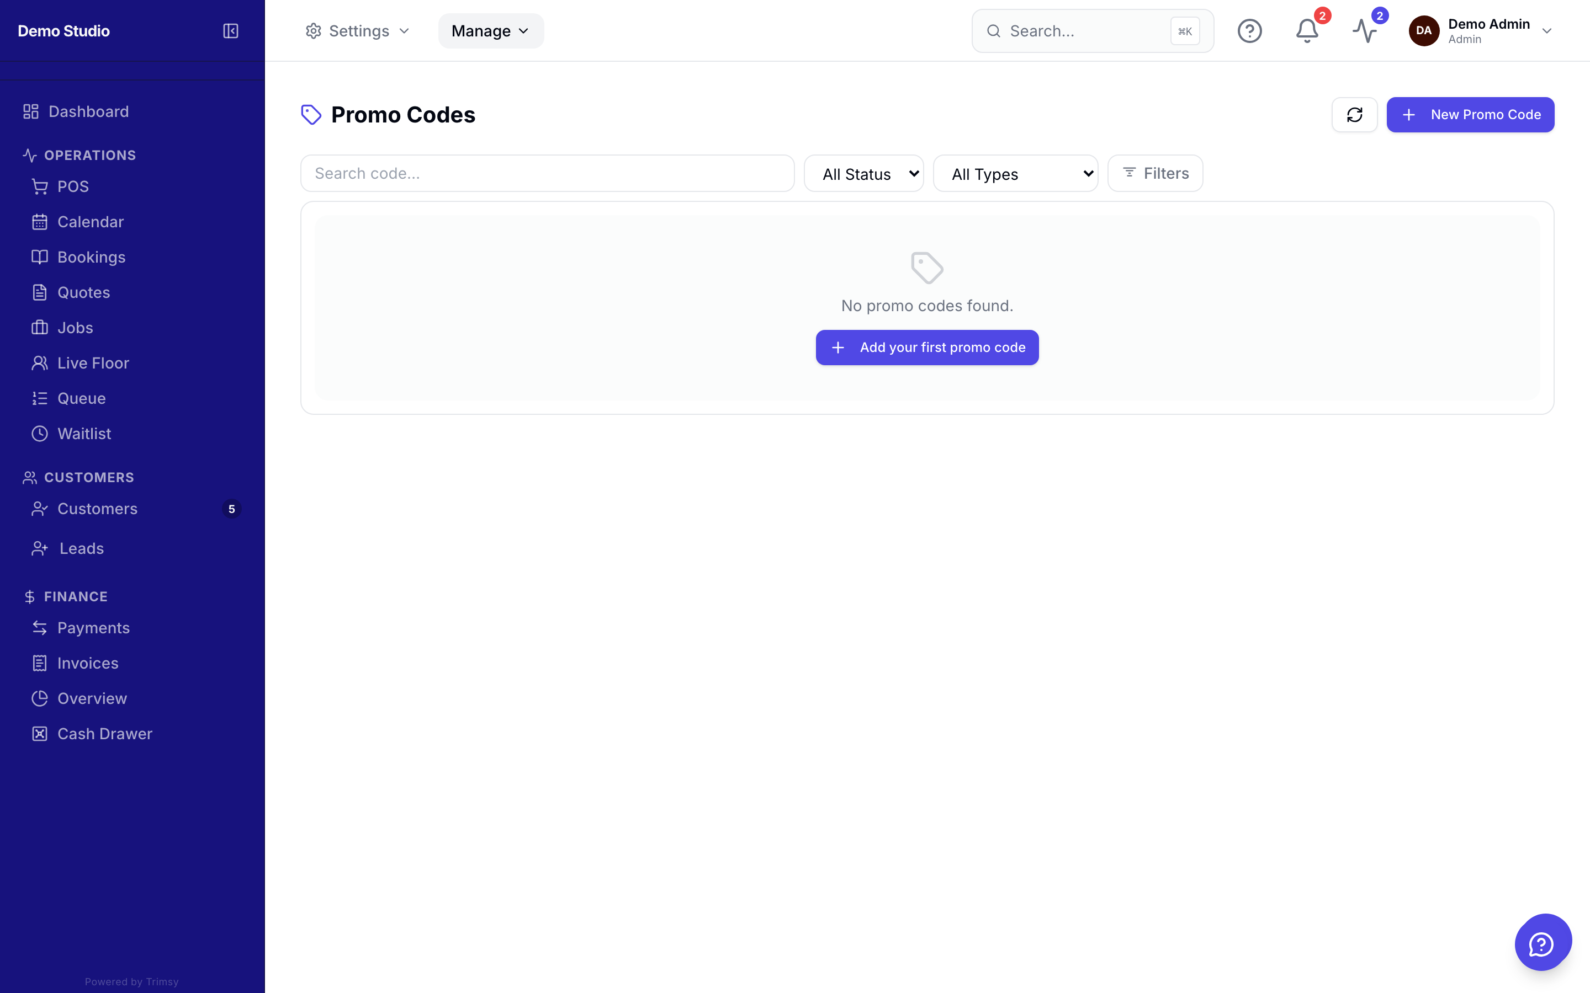Expand the Settings dropdown menu
The width and height of the screenshot is (1590, 993).
pyautogui.click(x=358, y=31)
